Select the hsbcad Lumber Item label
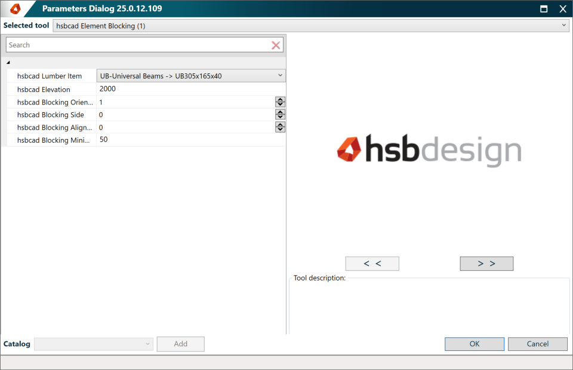This screenshot has width=573, height=370. (x=50, y=76)
